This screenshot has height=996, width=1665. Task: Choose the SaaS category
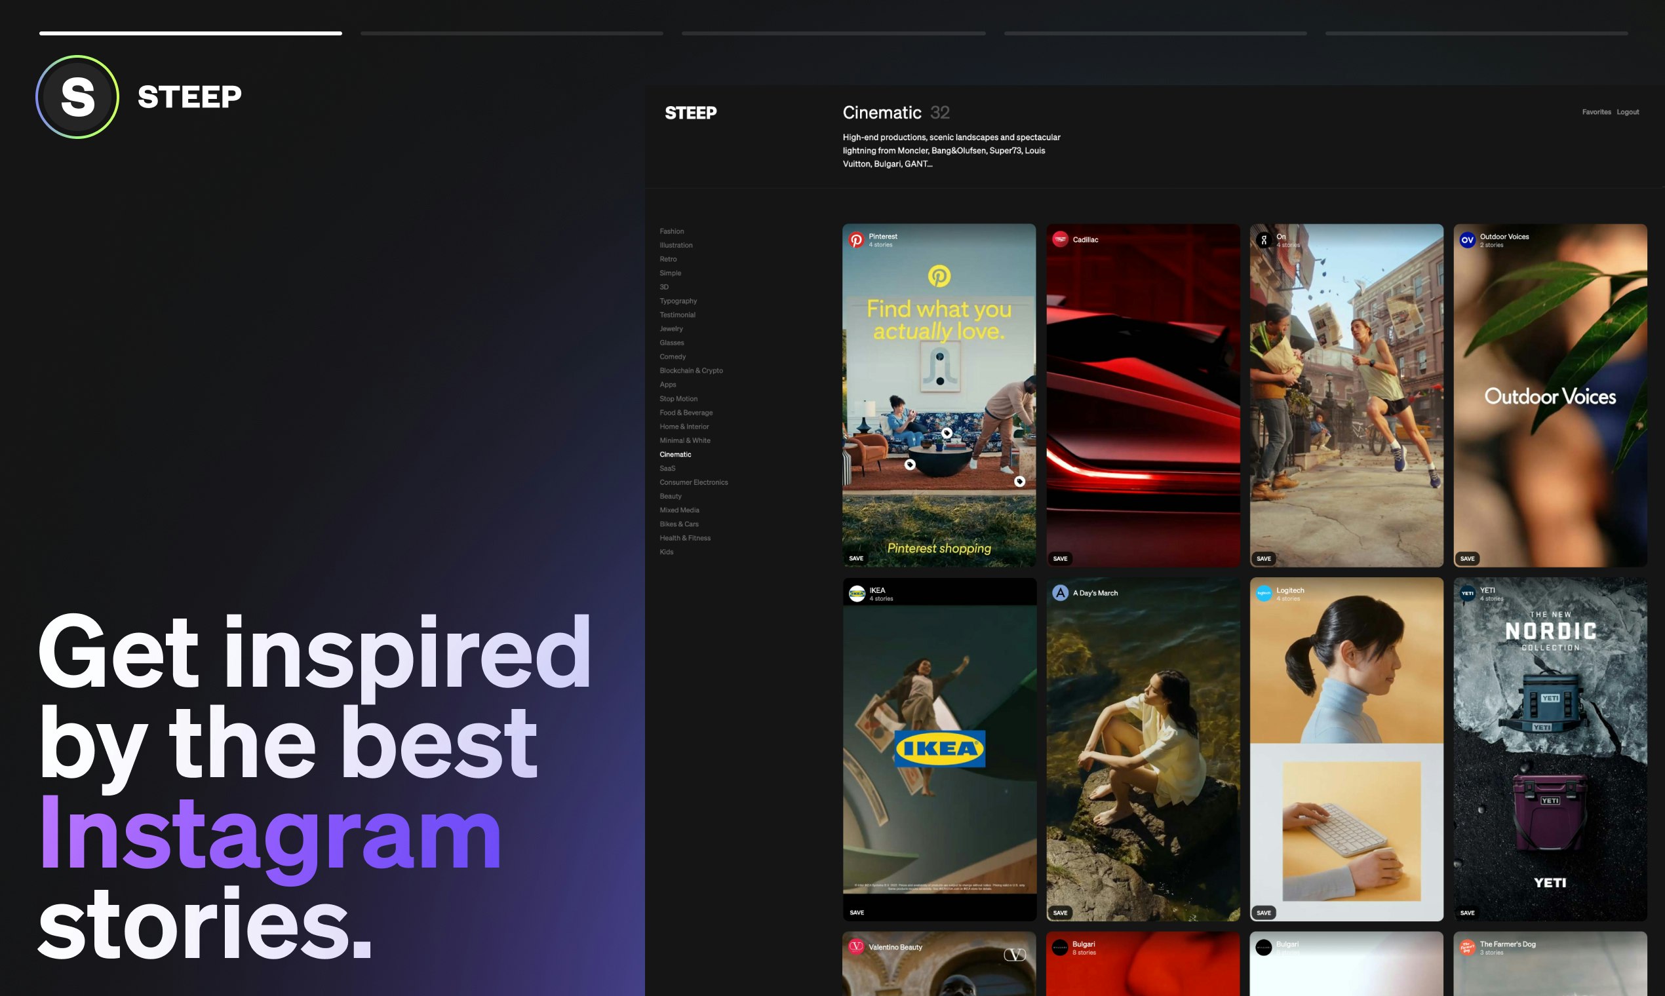coord(667,469)
